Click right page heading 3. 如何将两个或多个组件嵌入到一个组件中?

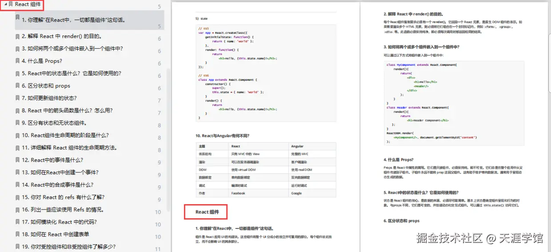421,47
